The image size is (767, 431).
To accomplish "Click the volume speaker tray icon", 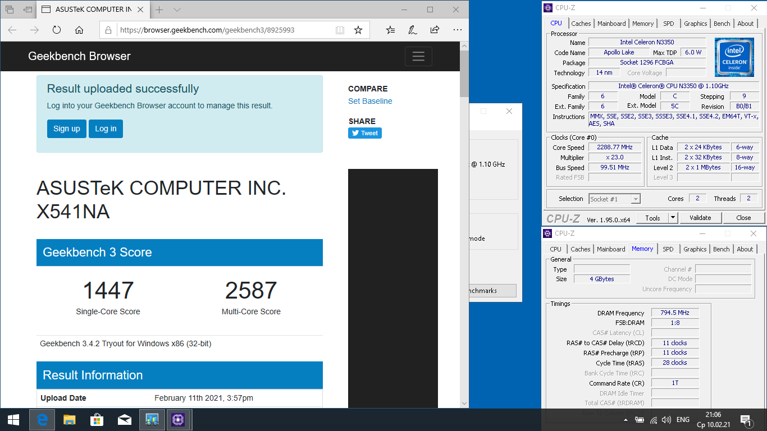I will coord(666,420).
